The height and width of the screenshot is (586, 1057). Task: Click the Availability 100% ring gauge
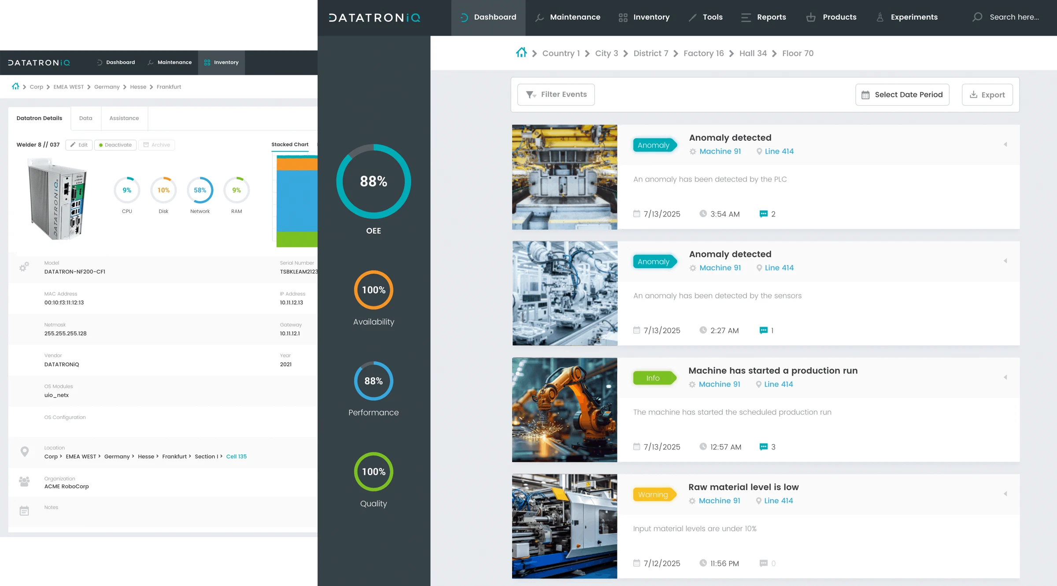373,290
